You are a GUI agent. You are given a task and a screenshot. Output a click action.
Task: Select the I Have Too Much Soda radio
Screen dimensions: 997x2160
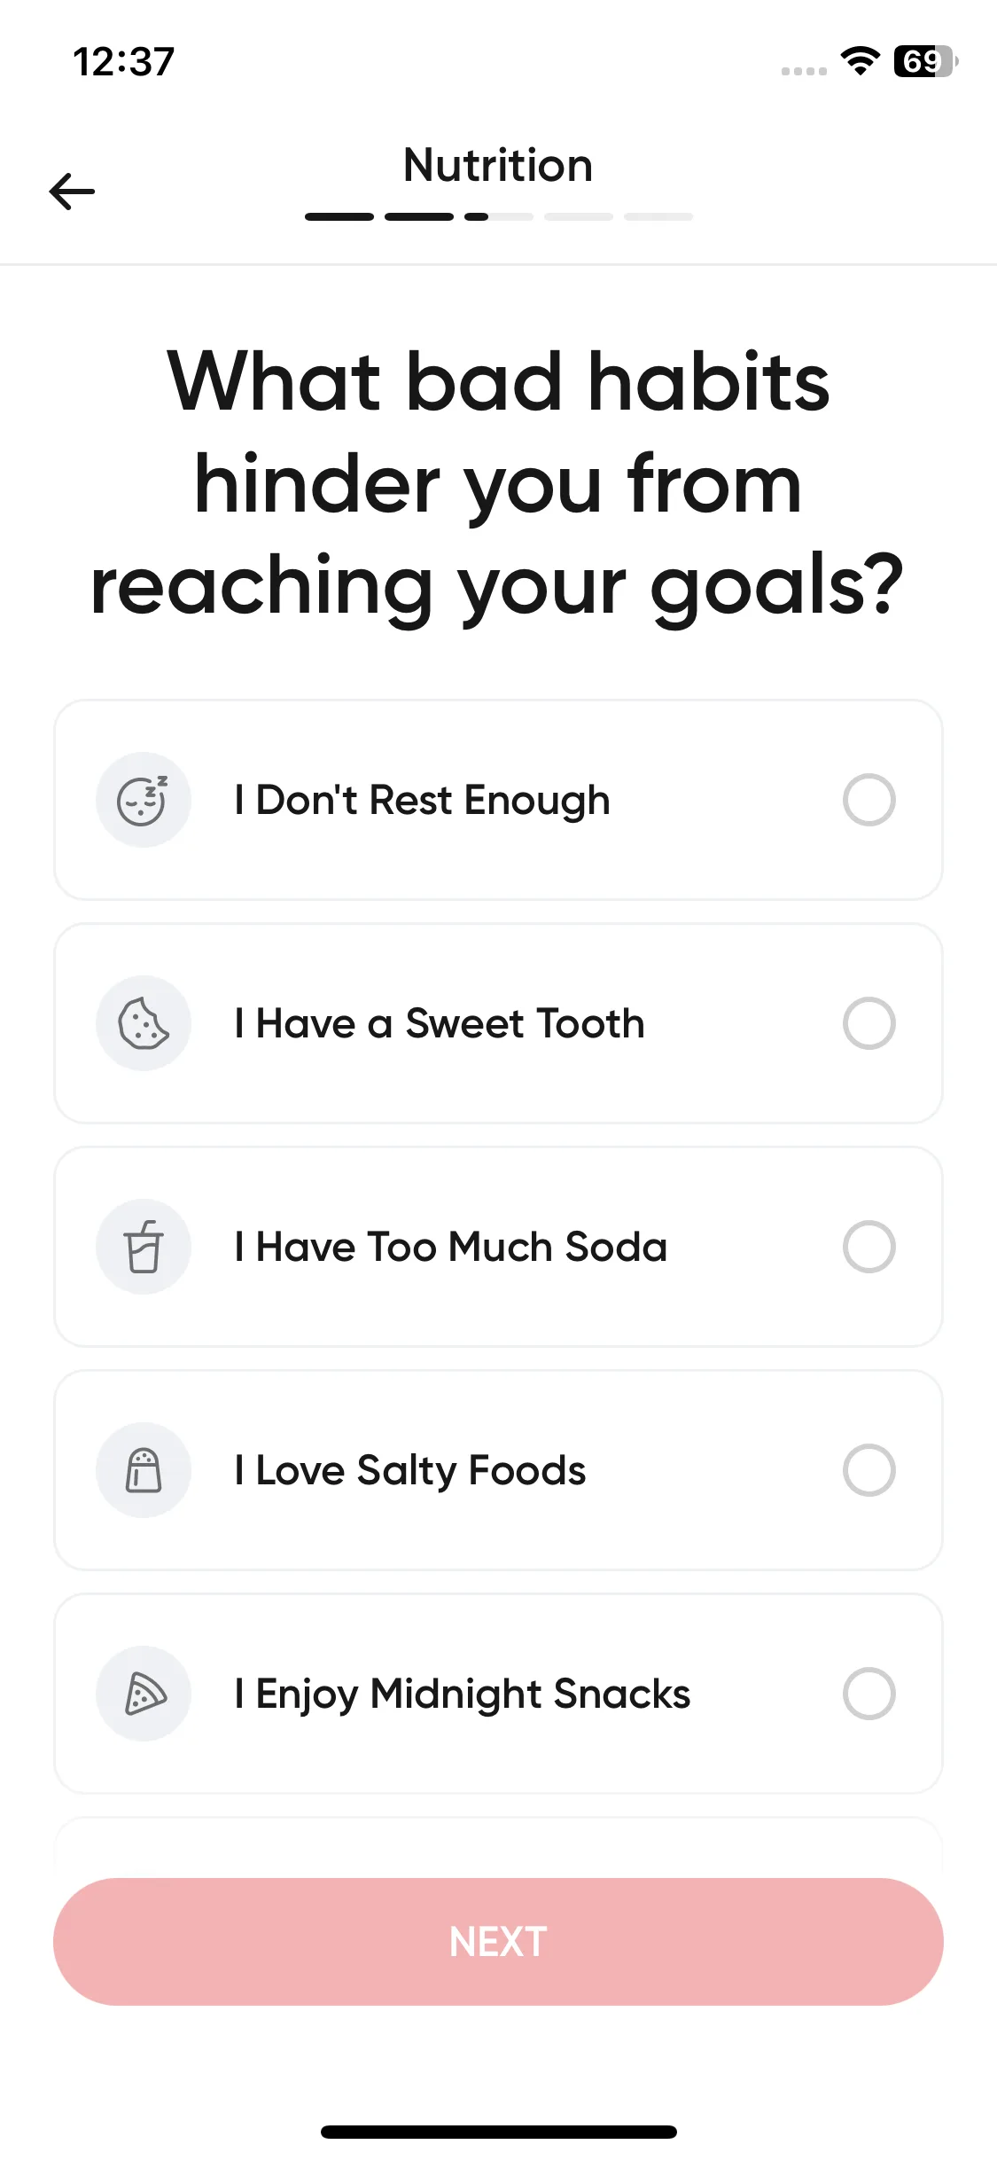tap(868, 1247)
